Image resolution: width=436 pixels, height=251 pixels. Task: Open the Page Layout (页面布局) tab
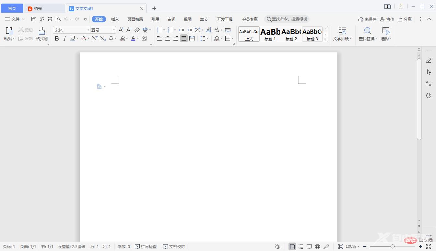(135, 19)
